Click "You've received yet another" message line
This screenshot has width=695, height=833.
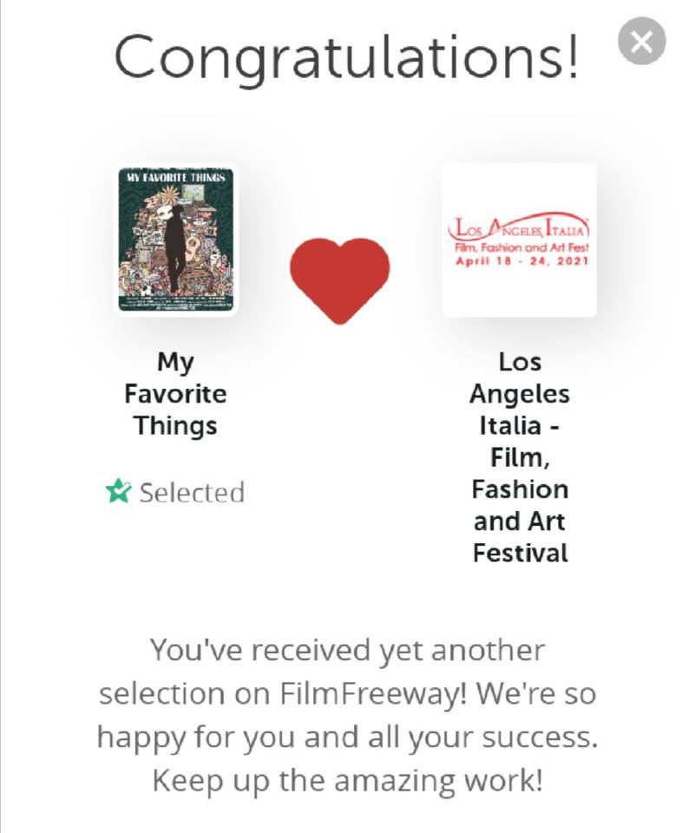tap(347, 650)
